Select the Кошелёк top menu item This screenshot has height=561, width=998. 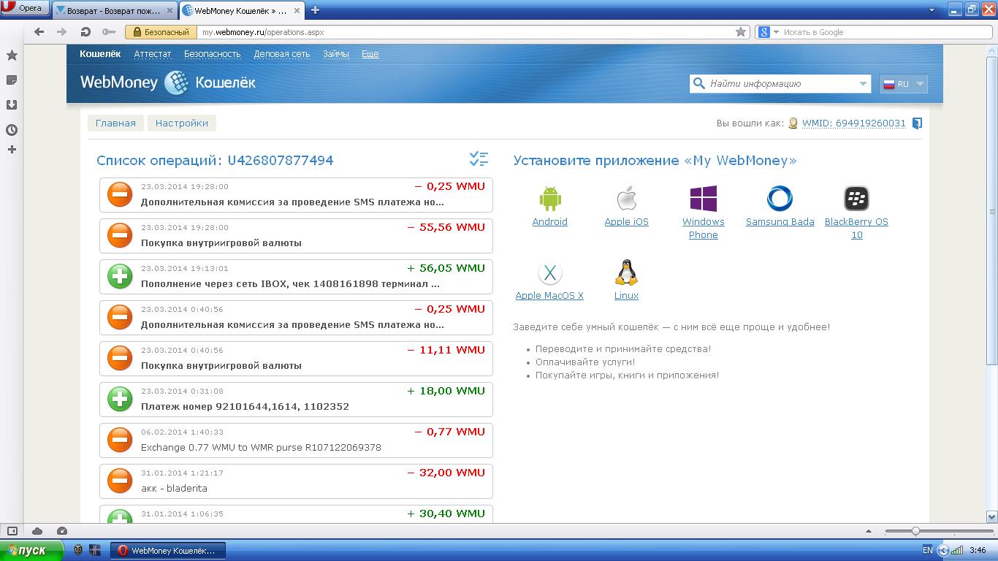click(100, 54)
